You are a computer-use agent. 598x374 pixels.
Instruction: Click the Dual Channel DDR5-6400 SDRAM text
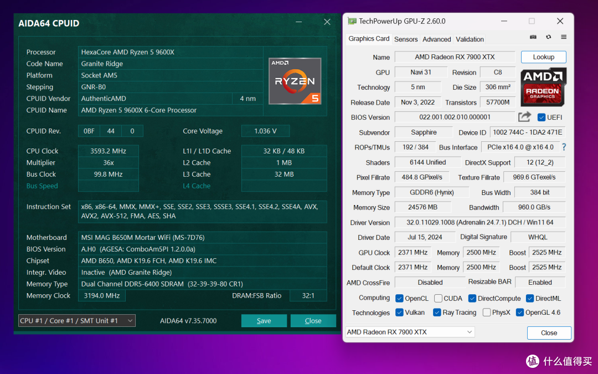pyautogui.click(x=162, y=284)
